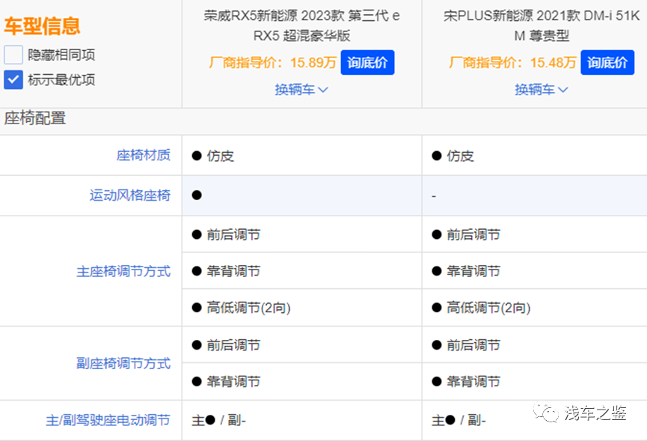Select the 座椅配置 section header

click(x=35, y=118)
